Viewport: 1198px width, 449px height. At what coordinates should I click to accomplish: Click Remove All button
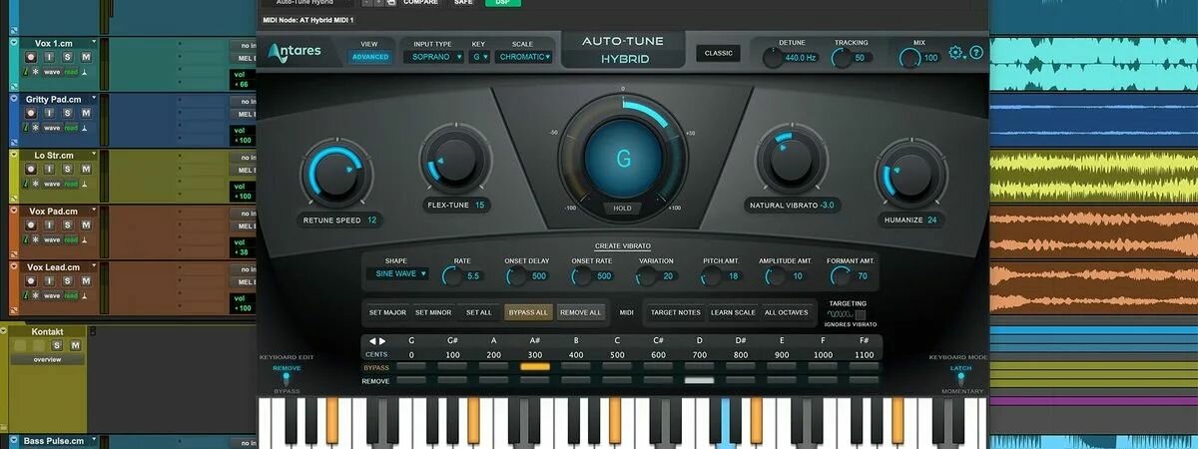tap(580, 312)
